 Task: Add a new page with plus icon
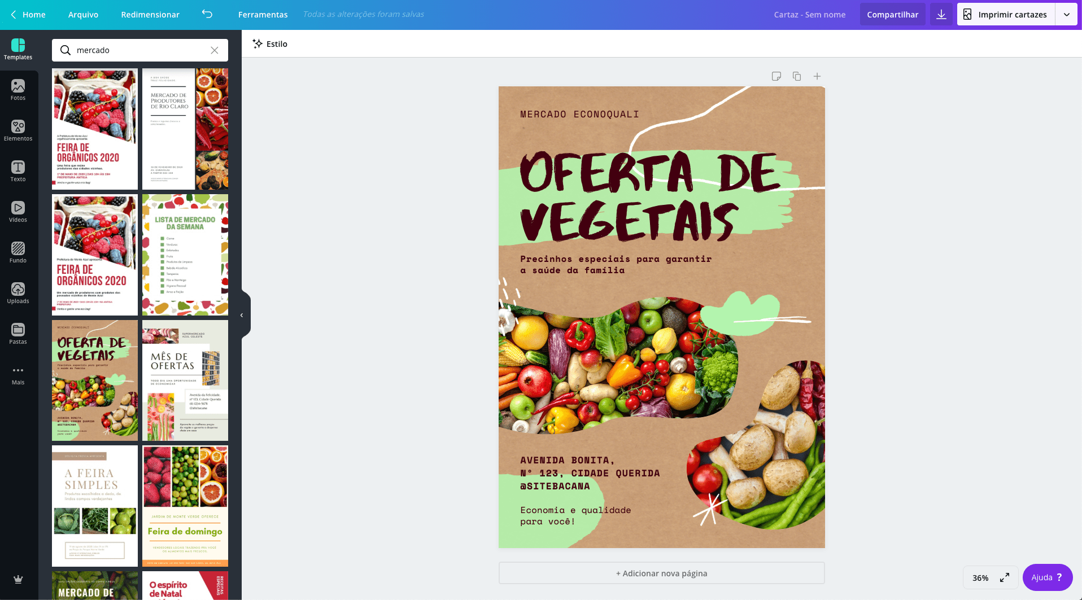817,76
